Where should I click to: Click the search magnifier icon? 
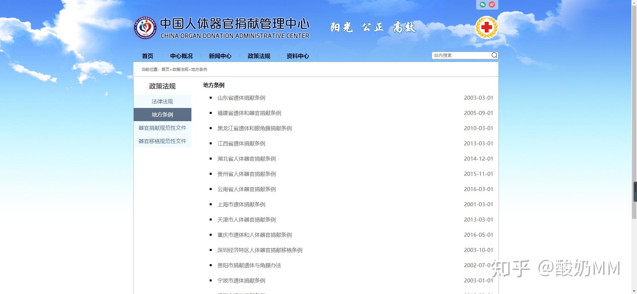[x=494, y=55]
